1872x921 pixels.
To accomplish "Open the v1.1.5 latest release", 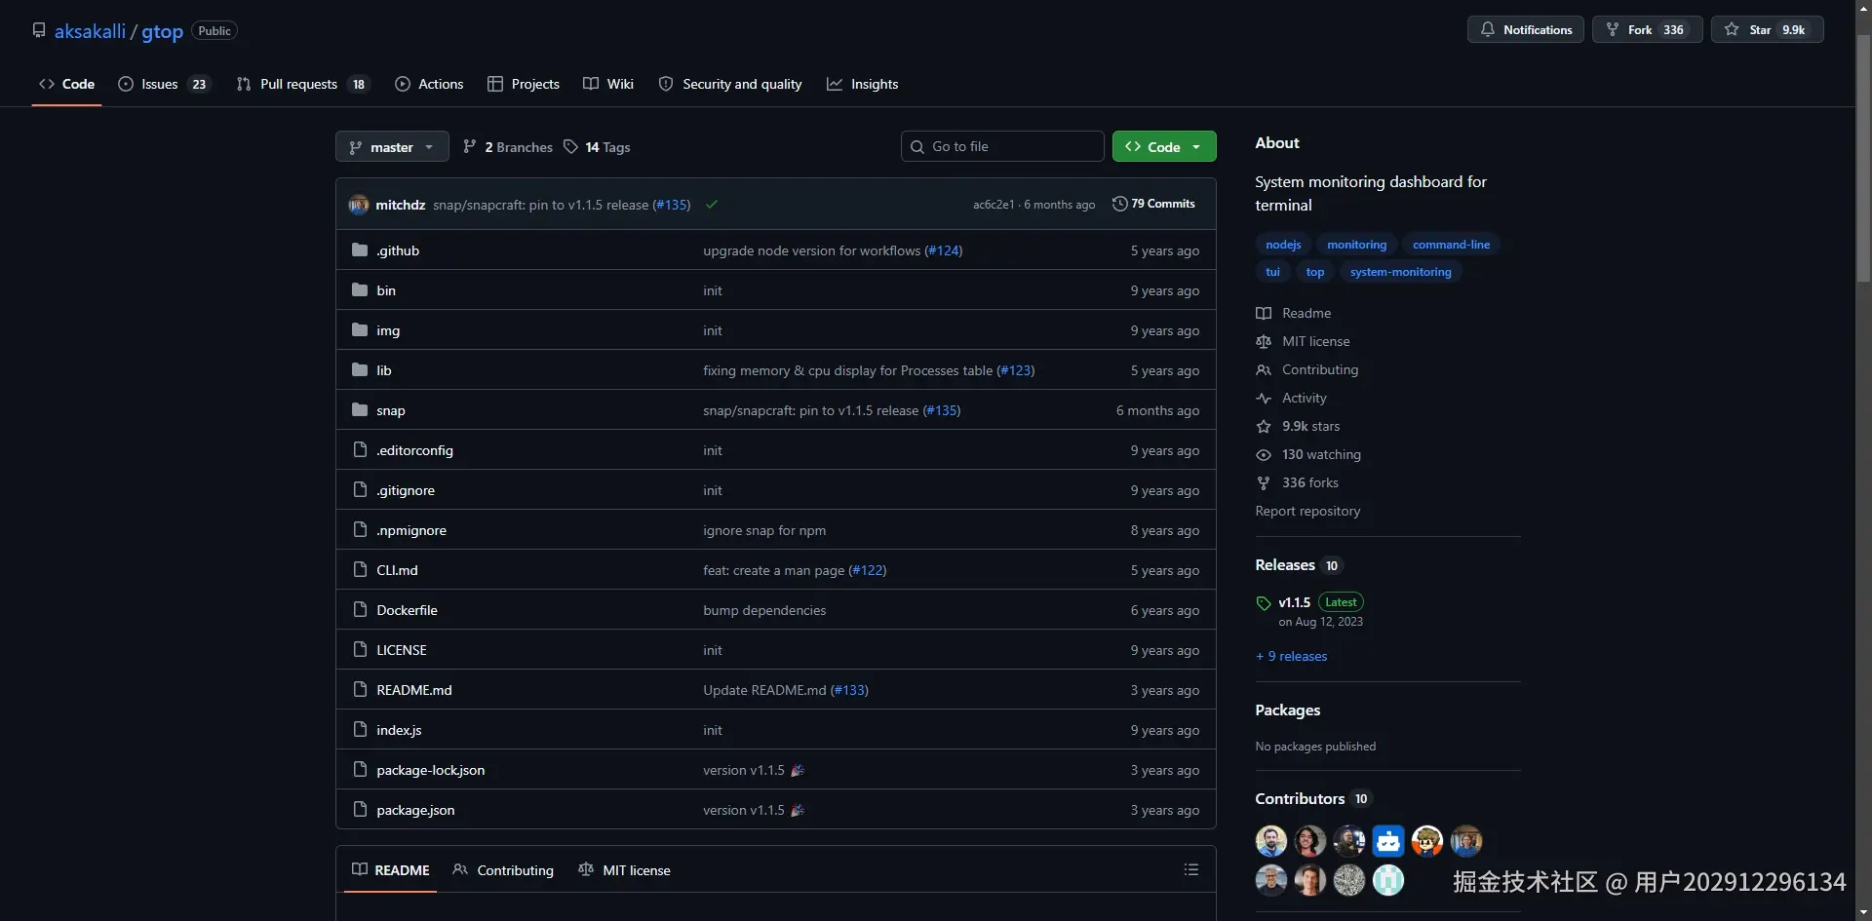I will (x=1295, y=603).
